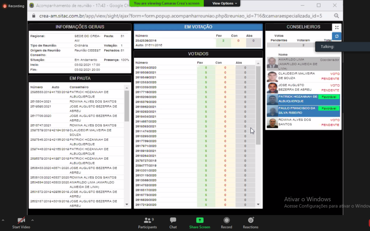Viewport: 370px width, 231px height.
Task: Click the Record button in Zoom toolbar
Action: [x=226, y=223]
